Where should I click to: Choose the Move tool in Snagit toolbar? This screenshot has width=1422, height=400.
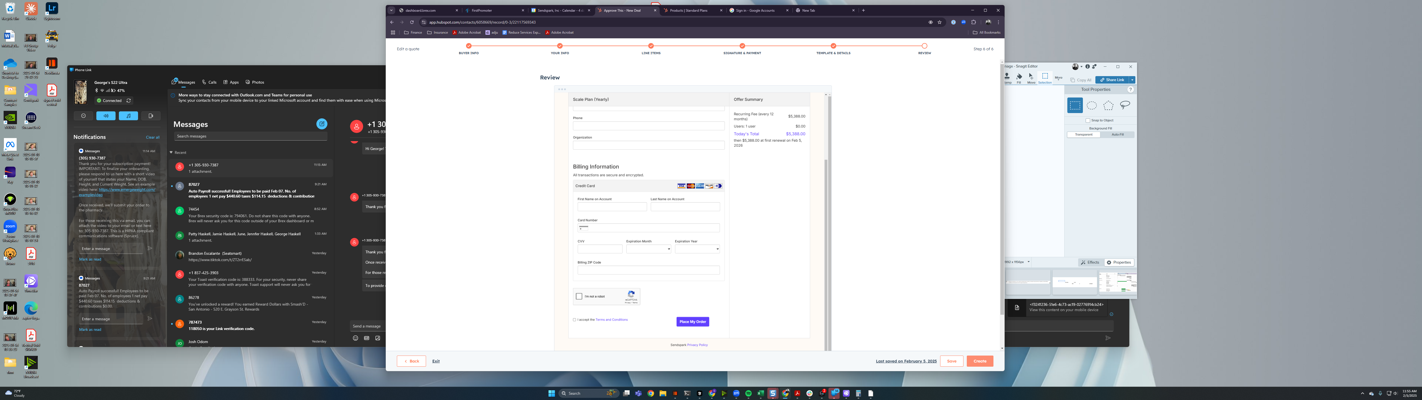[x=1031, y=78]
